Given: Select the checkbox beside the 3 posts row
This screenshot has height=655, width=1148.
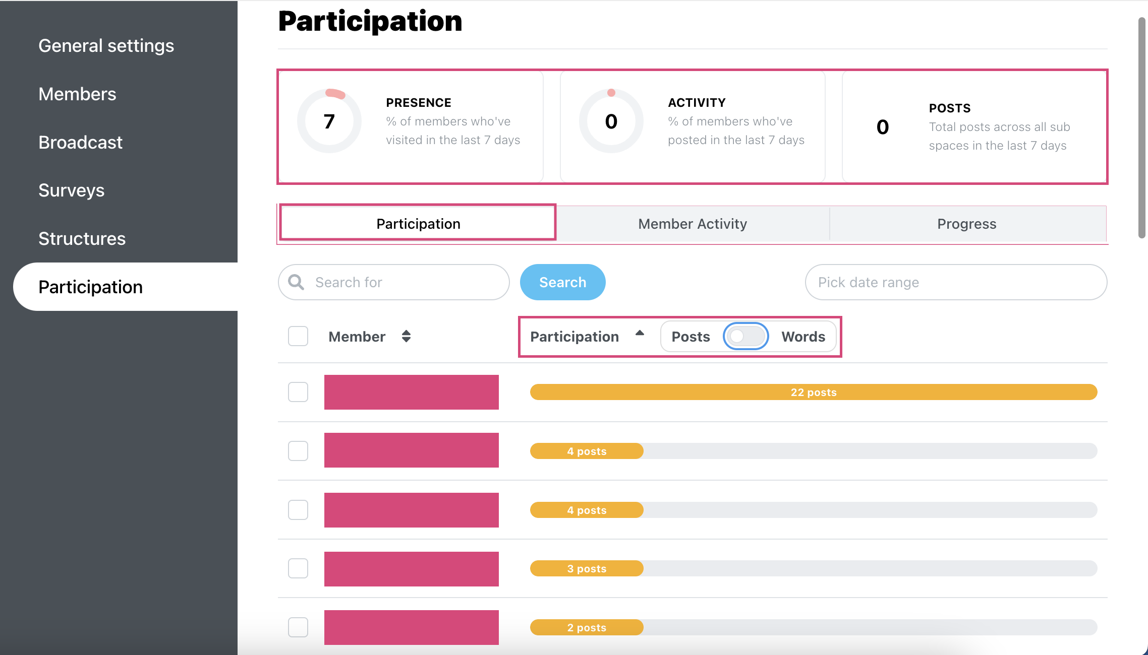Looking at the screenshot, I should pyautogui.click(x=298, y=568).
